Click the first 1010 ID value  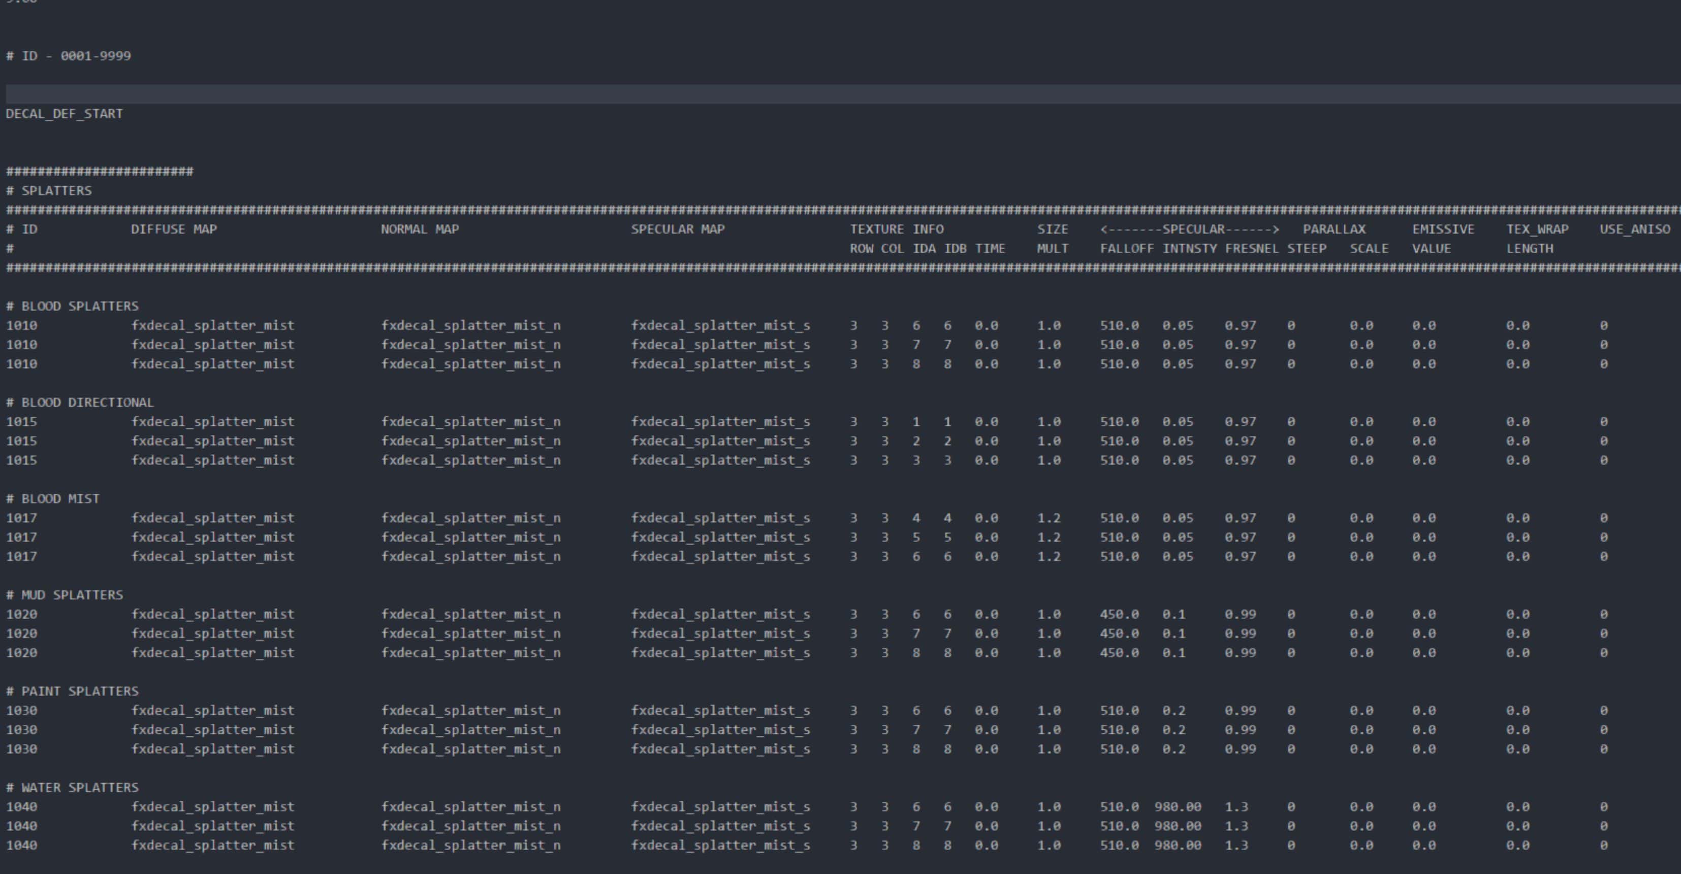point(21,325)
